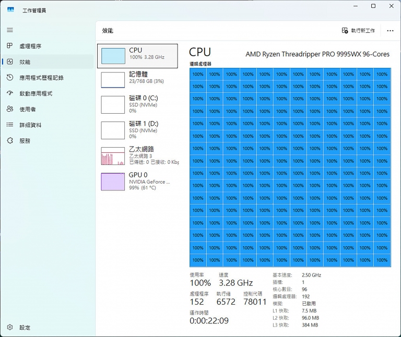This screenshot has width=401, height=337.
Task: Click the hamburger navigation menu icon
Action: pyautogui.click(x=9, y=30)
